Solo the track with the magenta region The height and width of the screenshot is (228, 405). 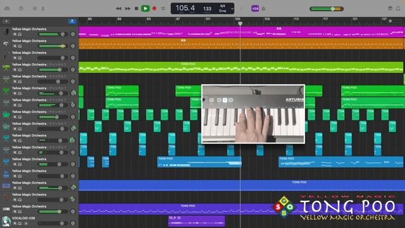coord(20,34)
